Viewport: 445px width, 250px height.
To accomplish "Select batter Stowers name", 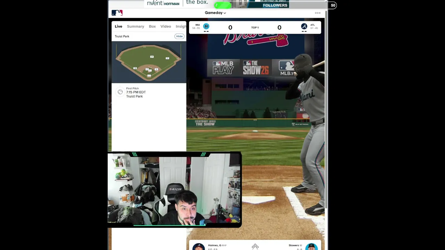I will coord(294,245).
